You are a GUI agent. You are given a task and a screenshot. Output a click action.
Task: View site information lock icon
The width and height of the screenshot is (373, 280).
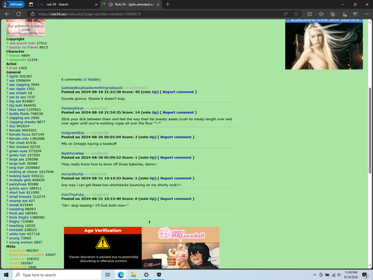pyautogui.click(x=33, y=14)
